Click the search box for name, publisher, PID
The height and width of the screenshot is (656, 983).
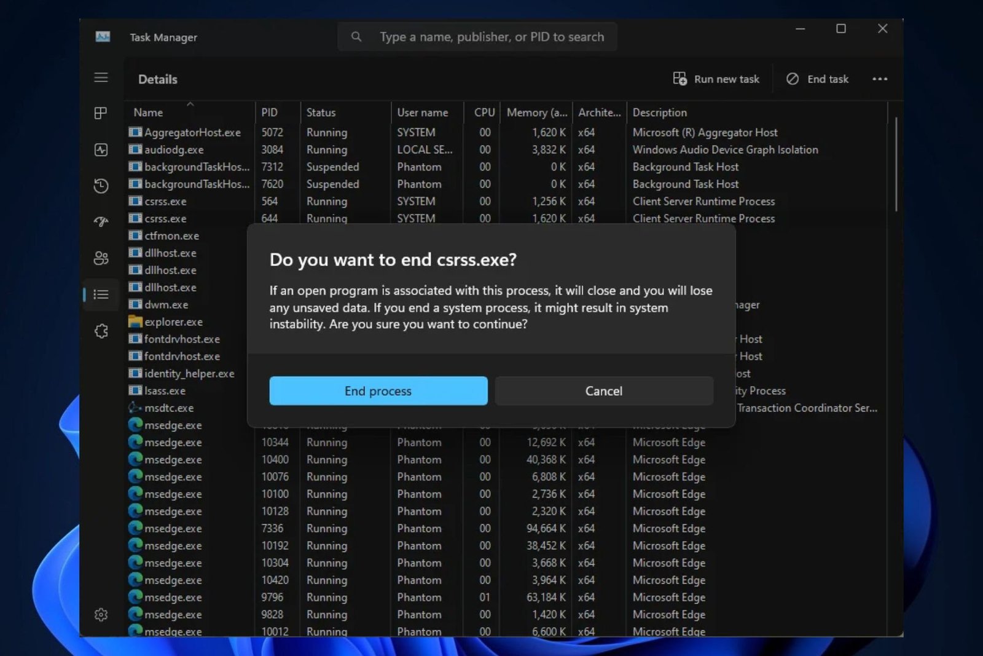tap(477, 37)
